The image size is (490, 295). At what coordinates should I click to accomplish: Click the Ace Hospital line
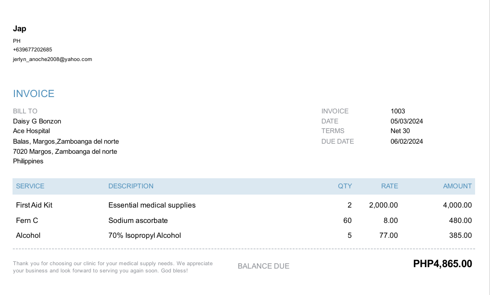31,131
